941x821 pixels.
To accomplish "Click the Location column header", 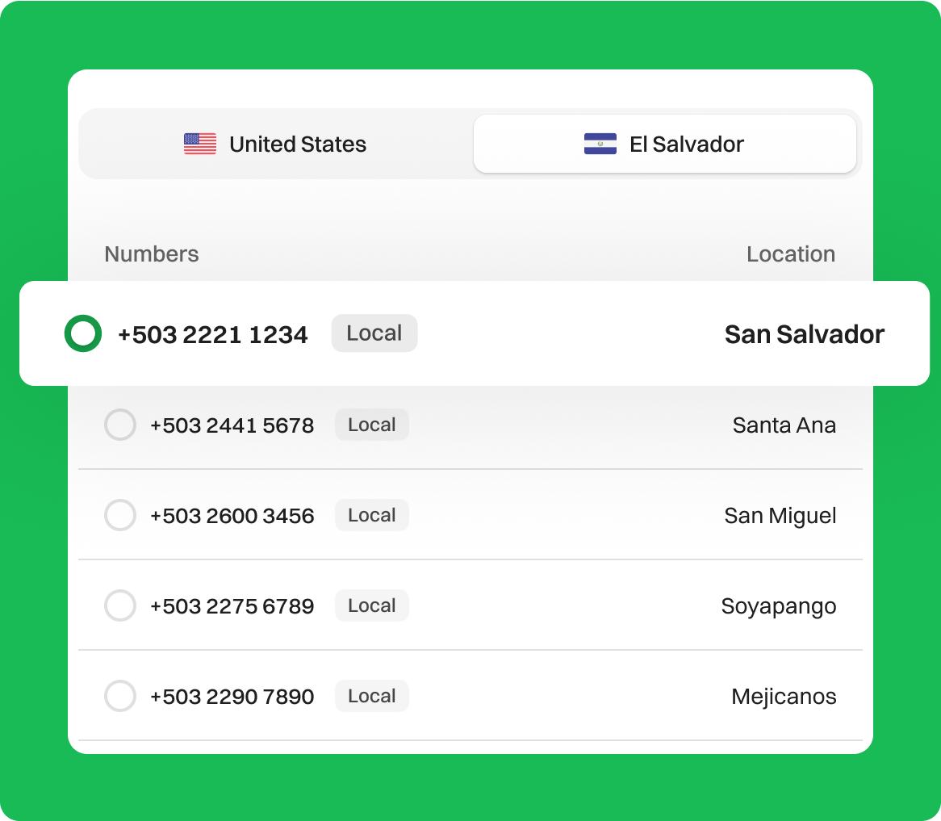I will [x=790, y=254].
